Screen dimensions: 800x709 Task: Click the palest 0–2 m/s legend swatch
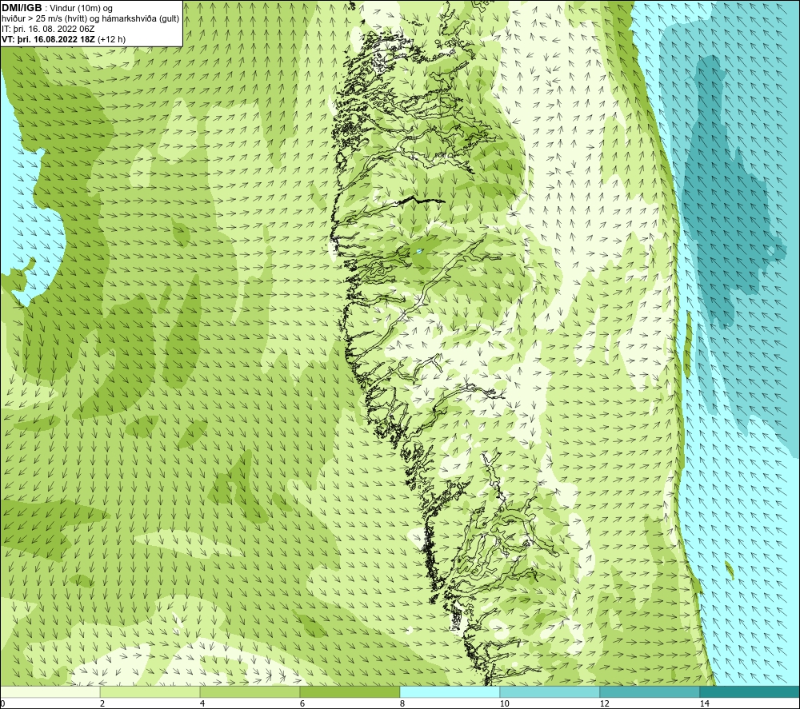(x=50, y=691)
